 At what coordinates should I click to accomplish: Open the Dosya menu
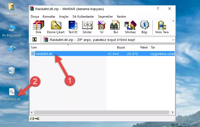pos(35,17)
